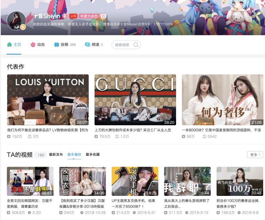This screenshot has width=265, height=220.
Task: Open the GUCCI video thumbnail
Action: 135,100
